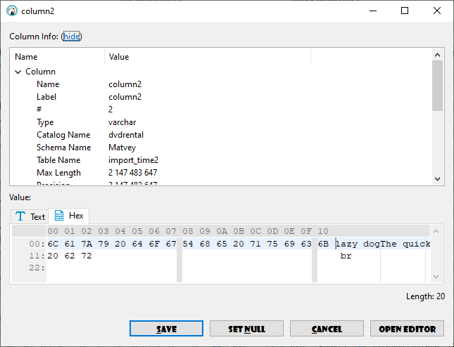Click the Length: 20 status label
Image resolution: width=454 pixels, height=347 pixels.
click(x=425, y=296)
